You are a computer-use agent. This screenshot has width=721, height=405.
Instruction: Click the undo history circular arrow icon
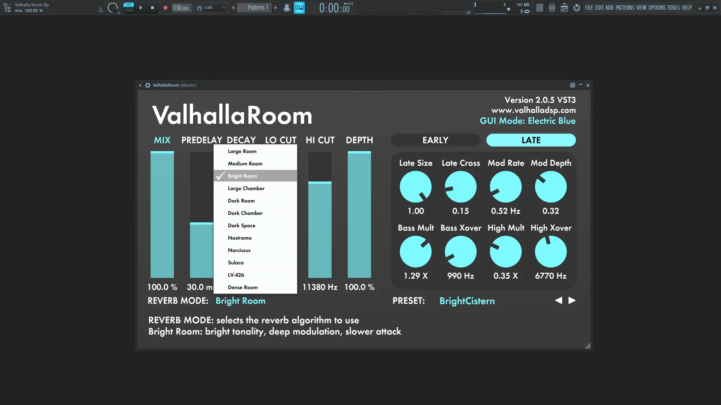pos(577,7)
